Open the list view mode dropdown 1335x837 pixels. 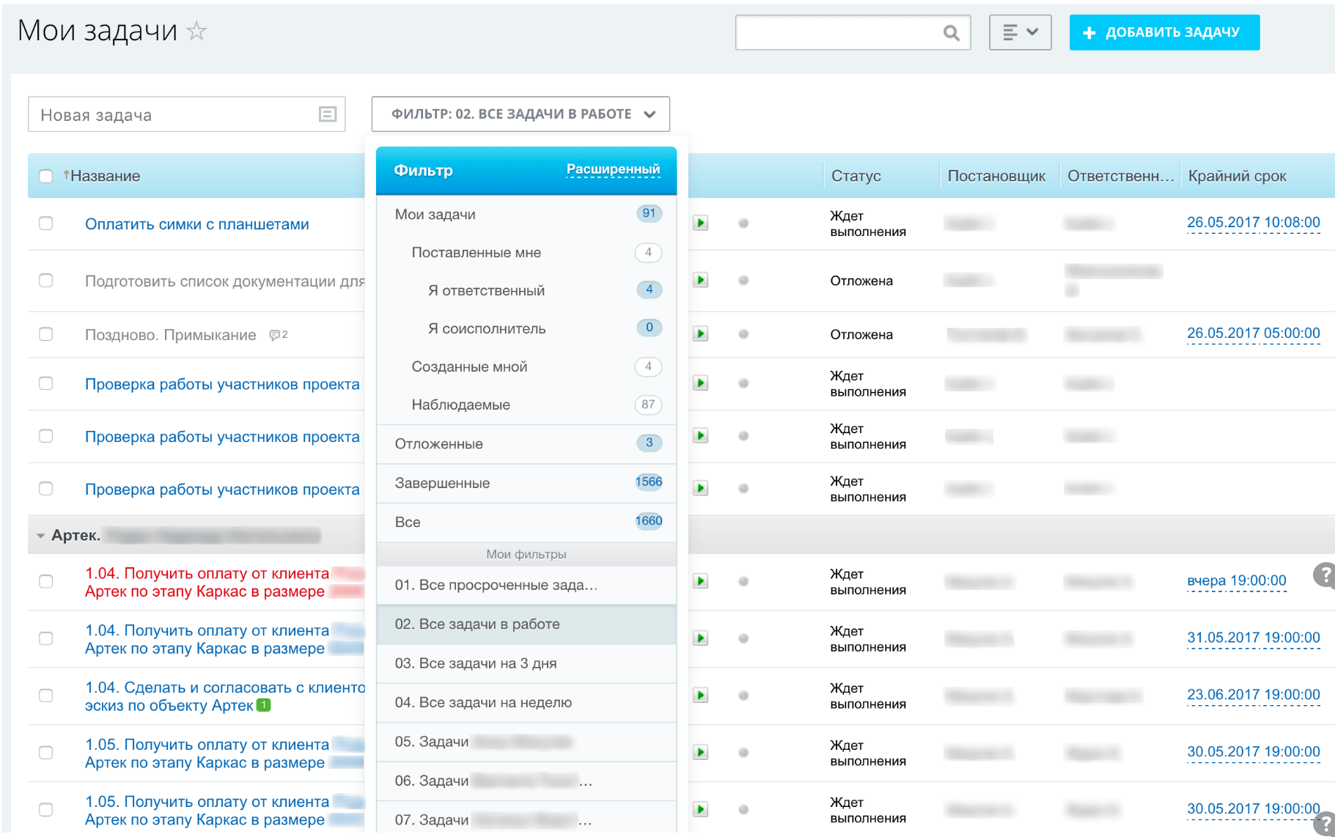click(x=1020, y=32)
